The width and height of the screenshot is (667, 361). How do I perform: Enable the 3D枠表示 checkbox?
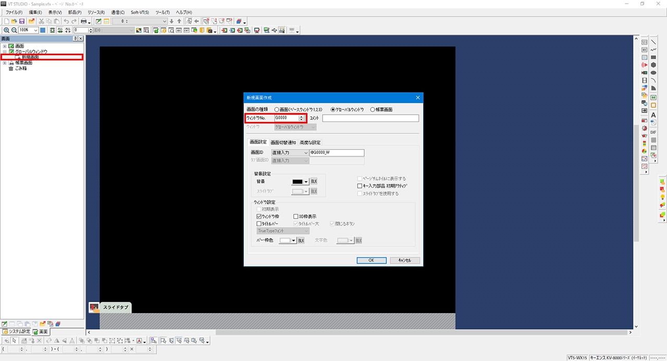(x=296, y=216)
